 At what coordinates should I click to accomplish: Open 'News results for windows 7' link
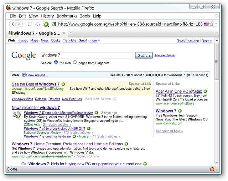36,108
